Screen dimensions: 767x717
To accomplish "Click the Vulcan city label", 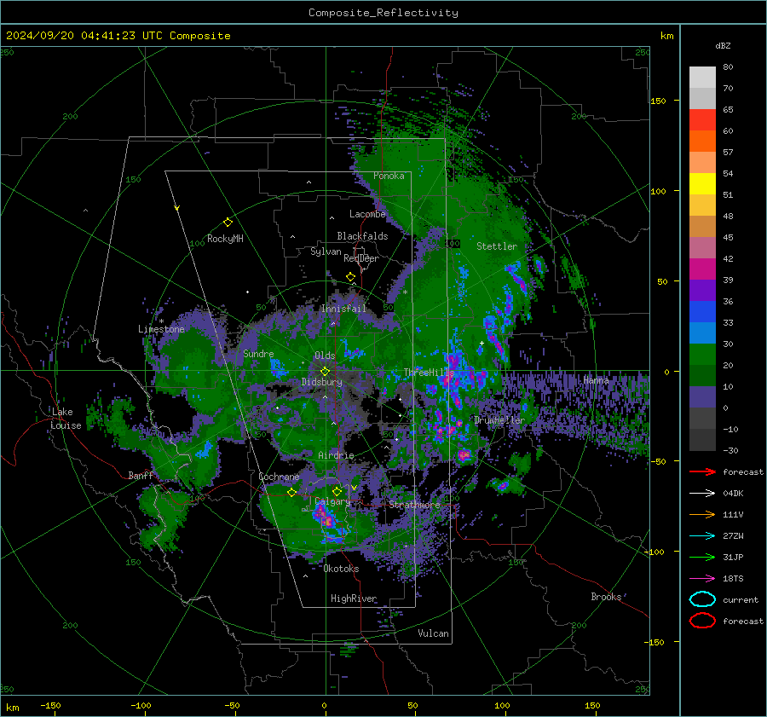I will (433, 633).
